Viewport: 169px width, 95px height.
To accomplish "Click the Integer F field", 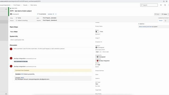I will [97, 38].
